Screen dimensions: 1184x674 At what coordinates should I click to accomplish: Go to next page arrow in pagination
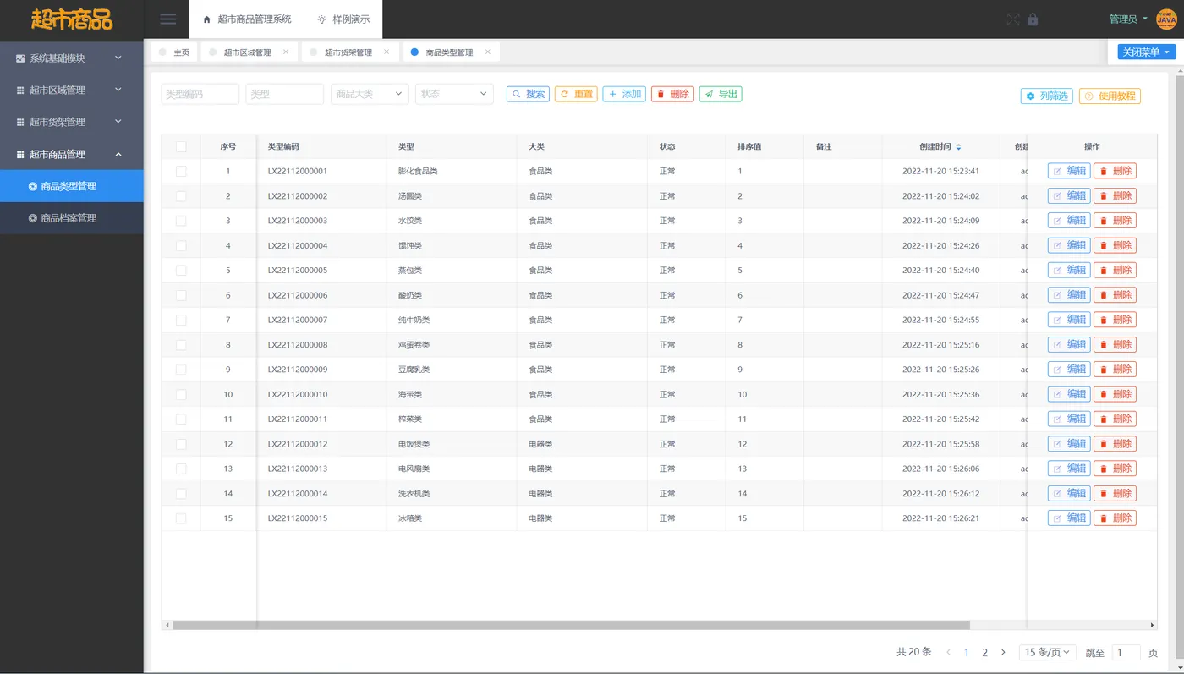pyautogui.click(x=1003, y=652)
